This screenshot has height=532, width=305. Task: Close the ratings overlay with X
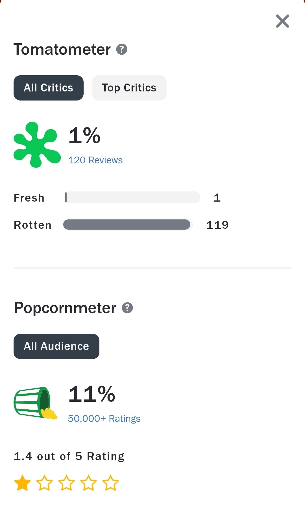click(x=282, y=21)
